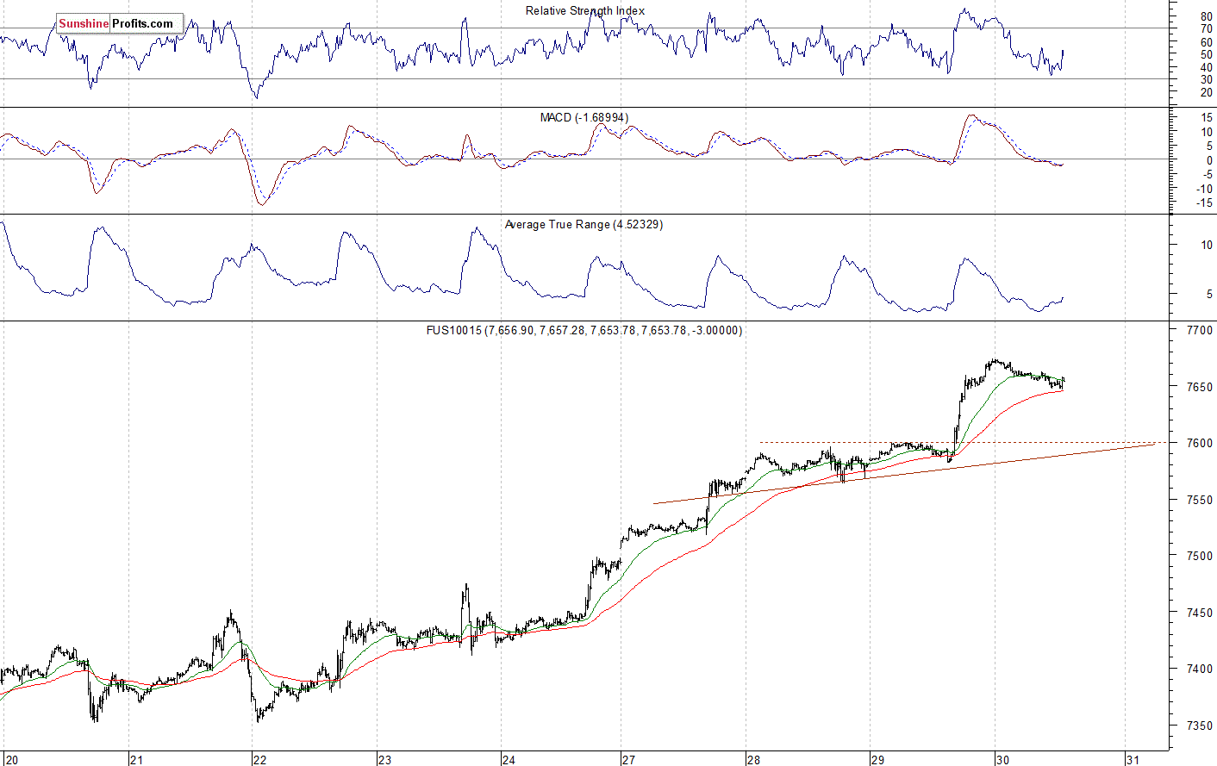Click the MACD (-1.68994) label
Image resolution: width=1217 pixels, height=766 pixels.
coord(584,118)
